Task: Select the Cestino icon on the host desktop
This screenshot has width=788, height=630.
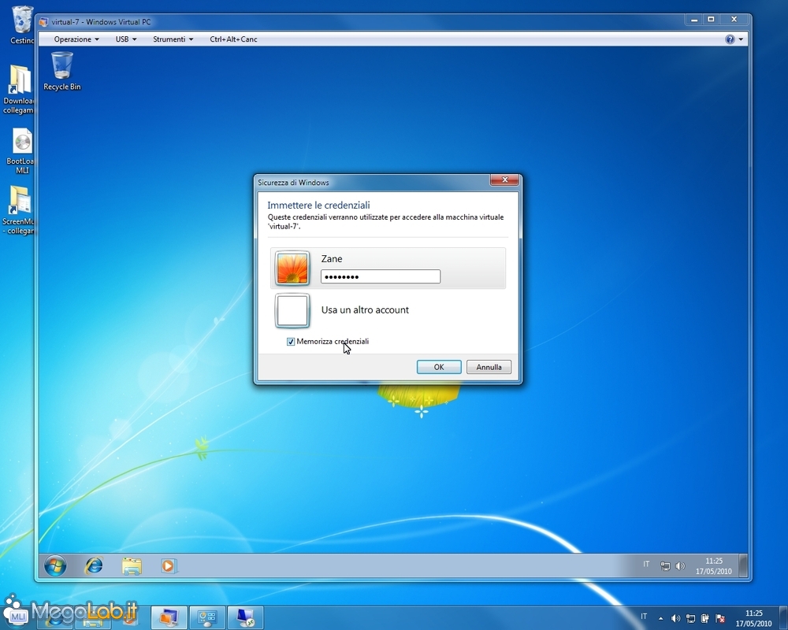Action: point(21,24)
